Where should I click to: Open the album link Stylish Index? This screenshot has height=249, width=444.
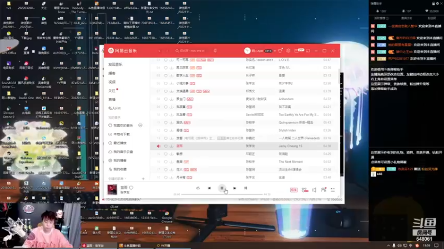pos(287,131)
